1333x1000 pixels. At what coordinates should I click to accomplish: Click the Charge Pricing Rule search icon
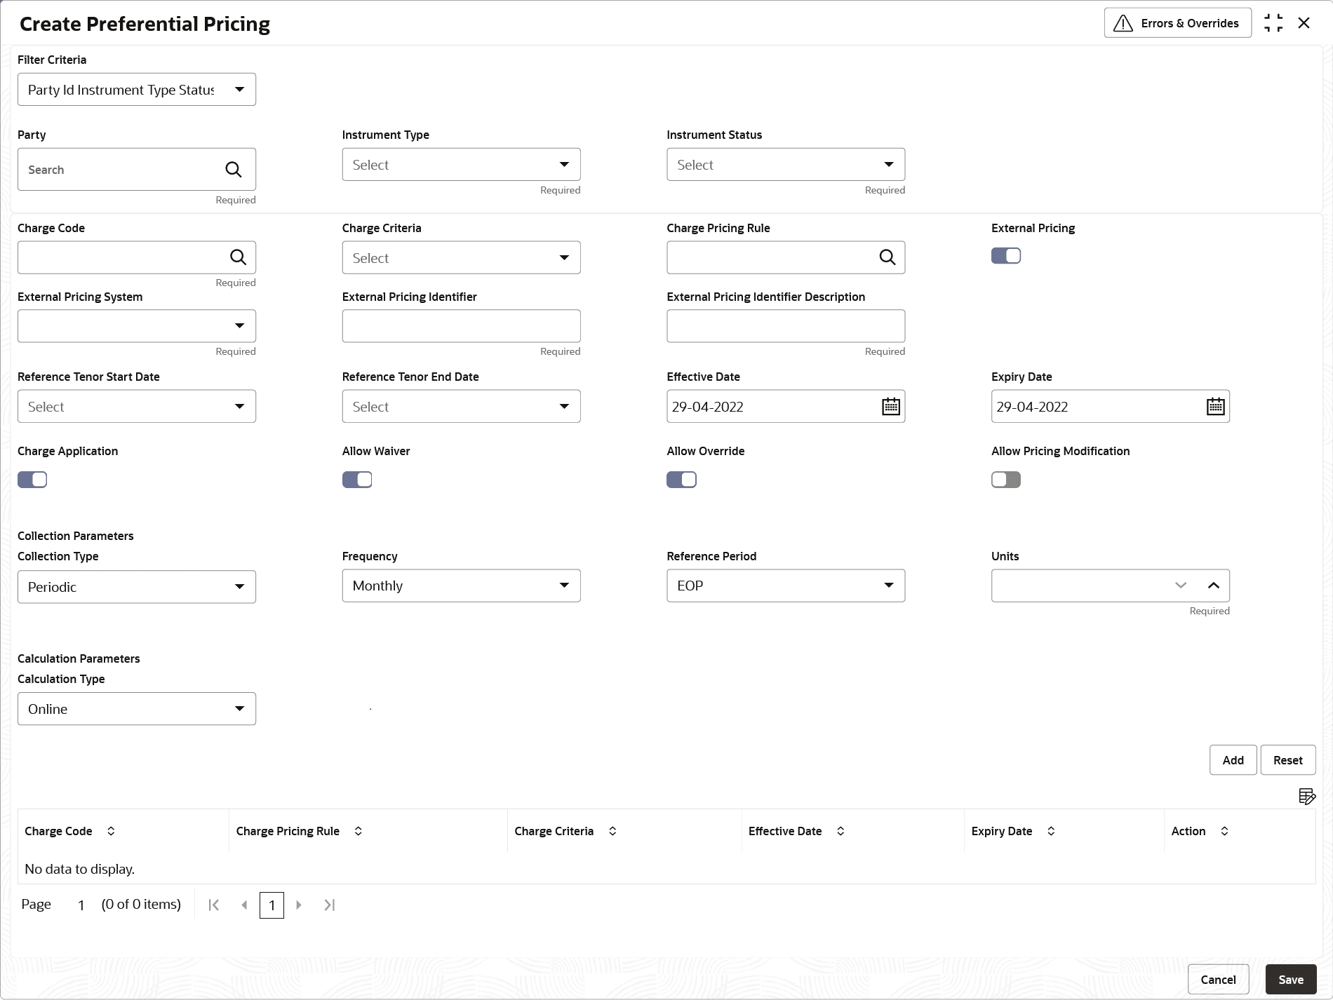point(887,257)
